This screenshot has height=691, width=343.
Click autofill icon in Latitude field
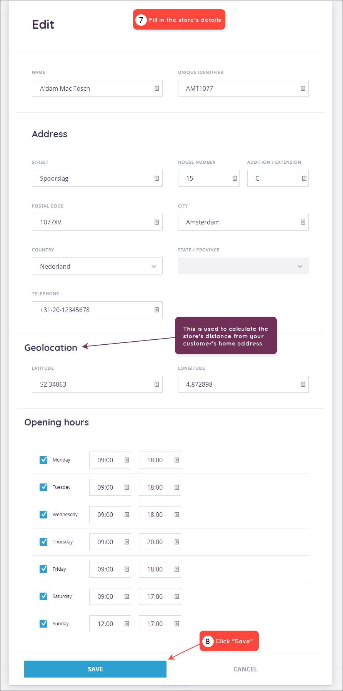click(157, 384)
